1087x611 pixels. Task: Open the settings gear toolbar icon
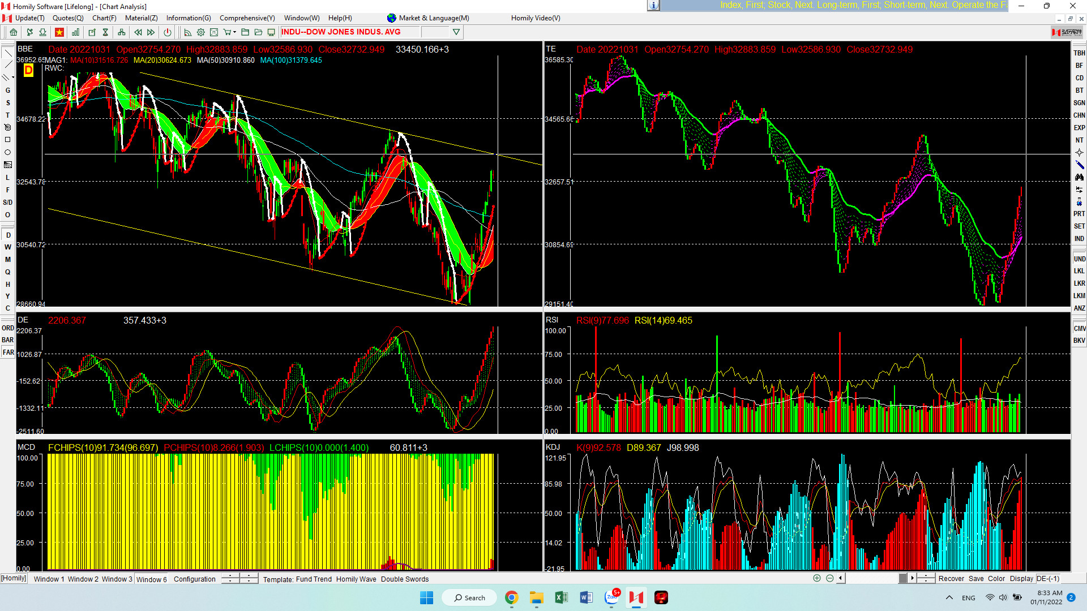[x=200, y=32]
